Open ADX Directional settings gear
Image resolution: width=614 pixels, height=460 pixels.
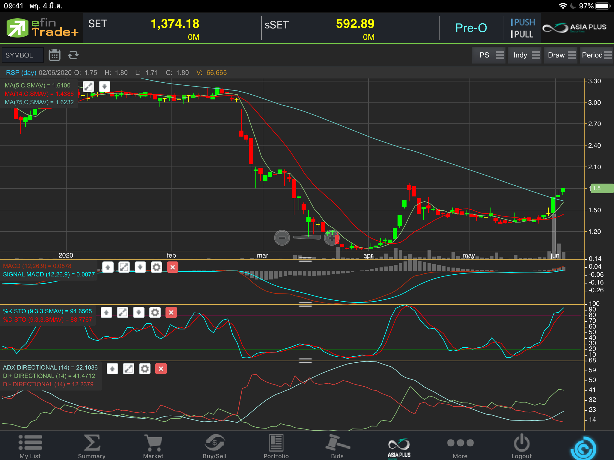coord(145,369)
